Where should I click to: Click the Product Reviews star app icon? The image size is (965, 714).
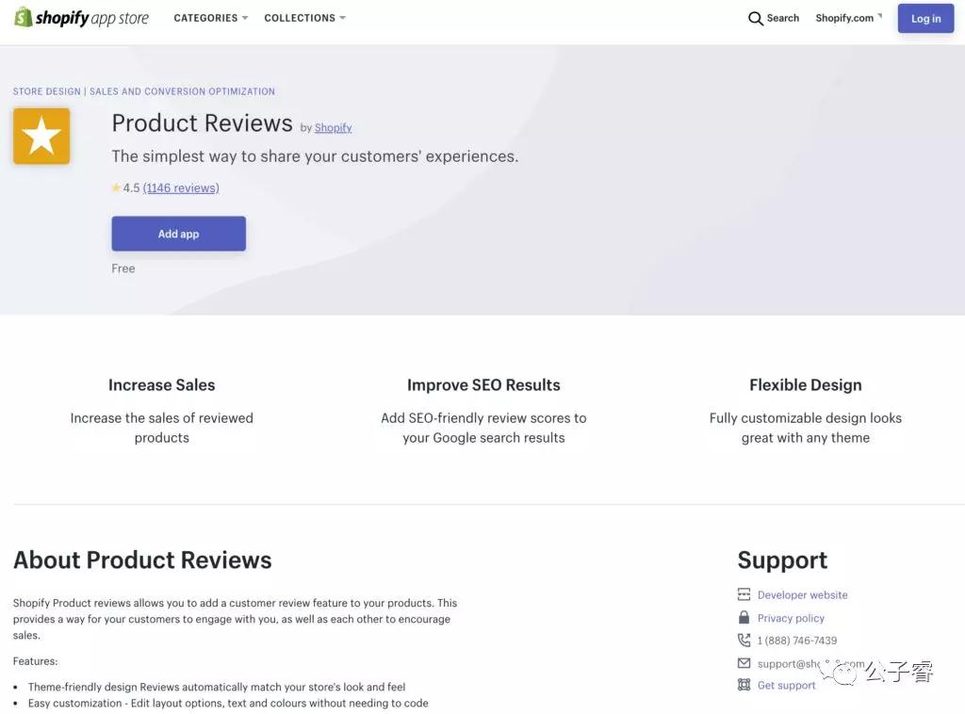click(41, 136)
